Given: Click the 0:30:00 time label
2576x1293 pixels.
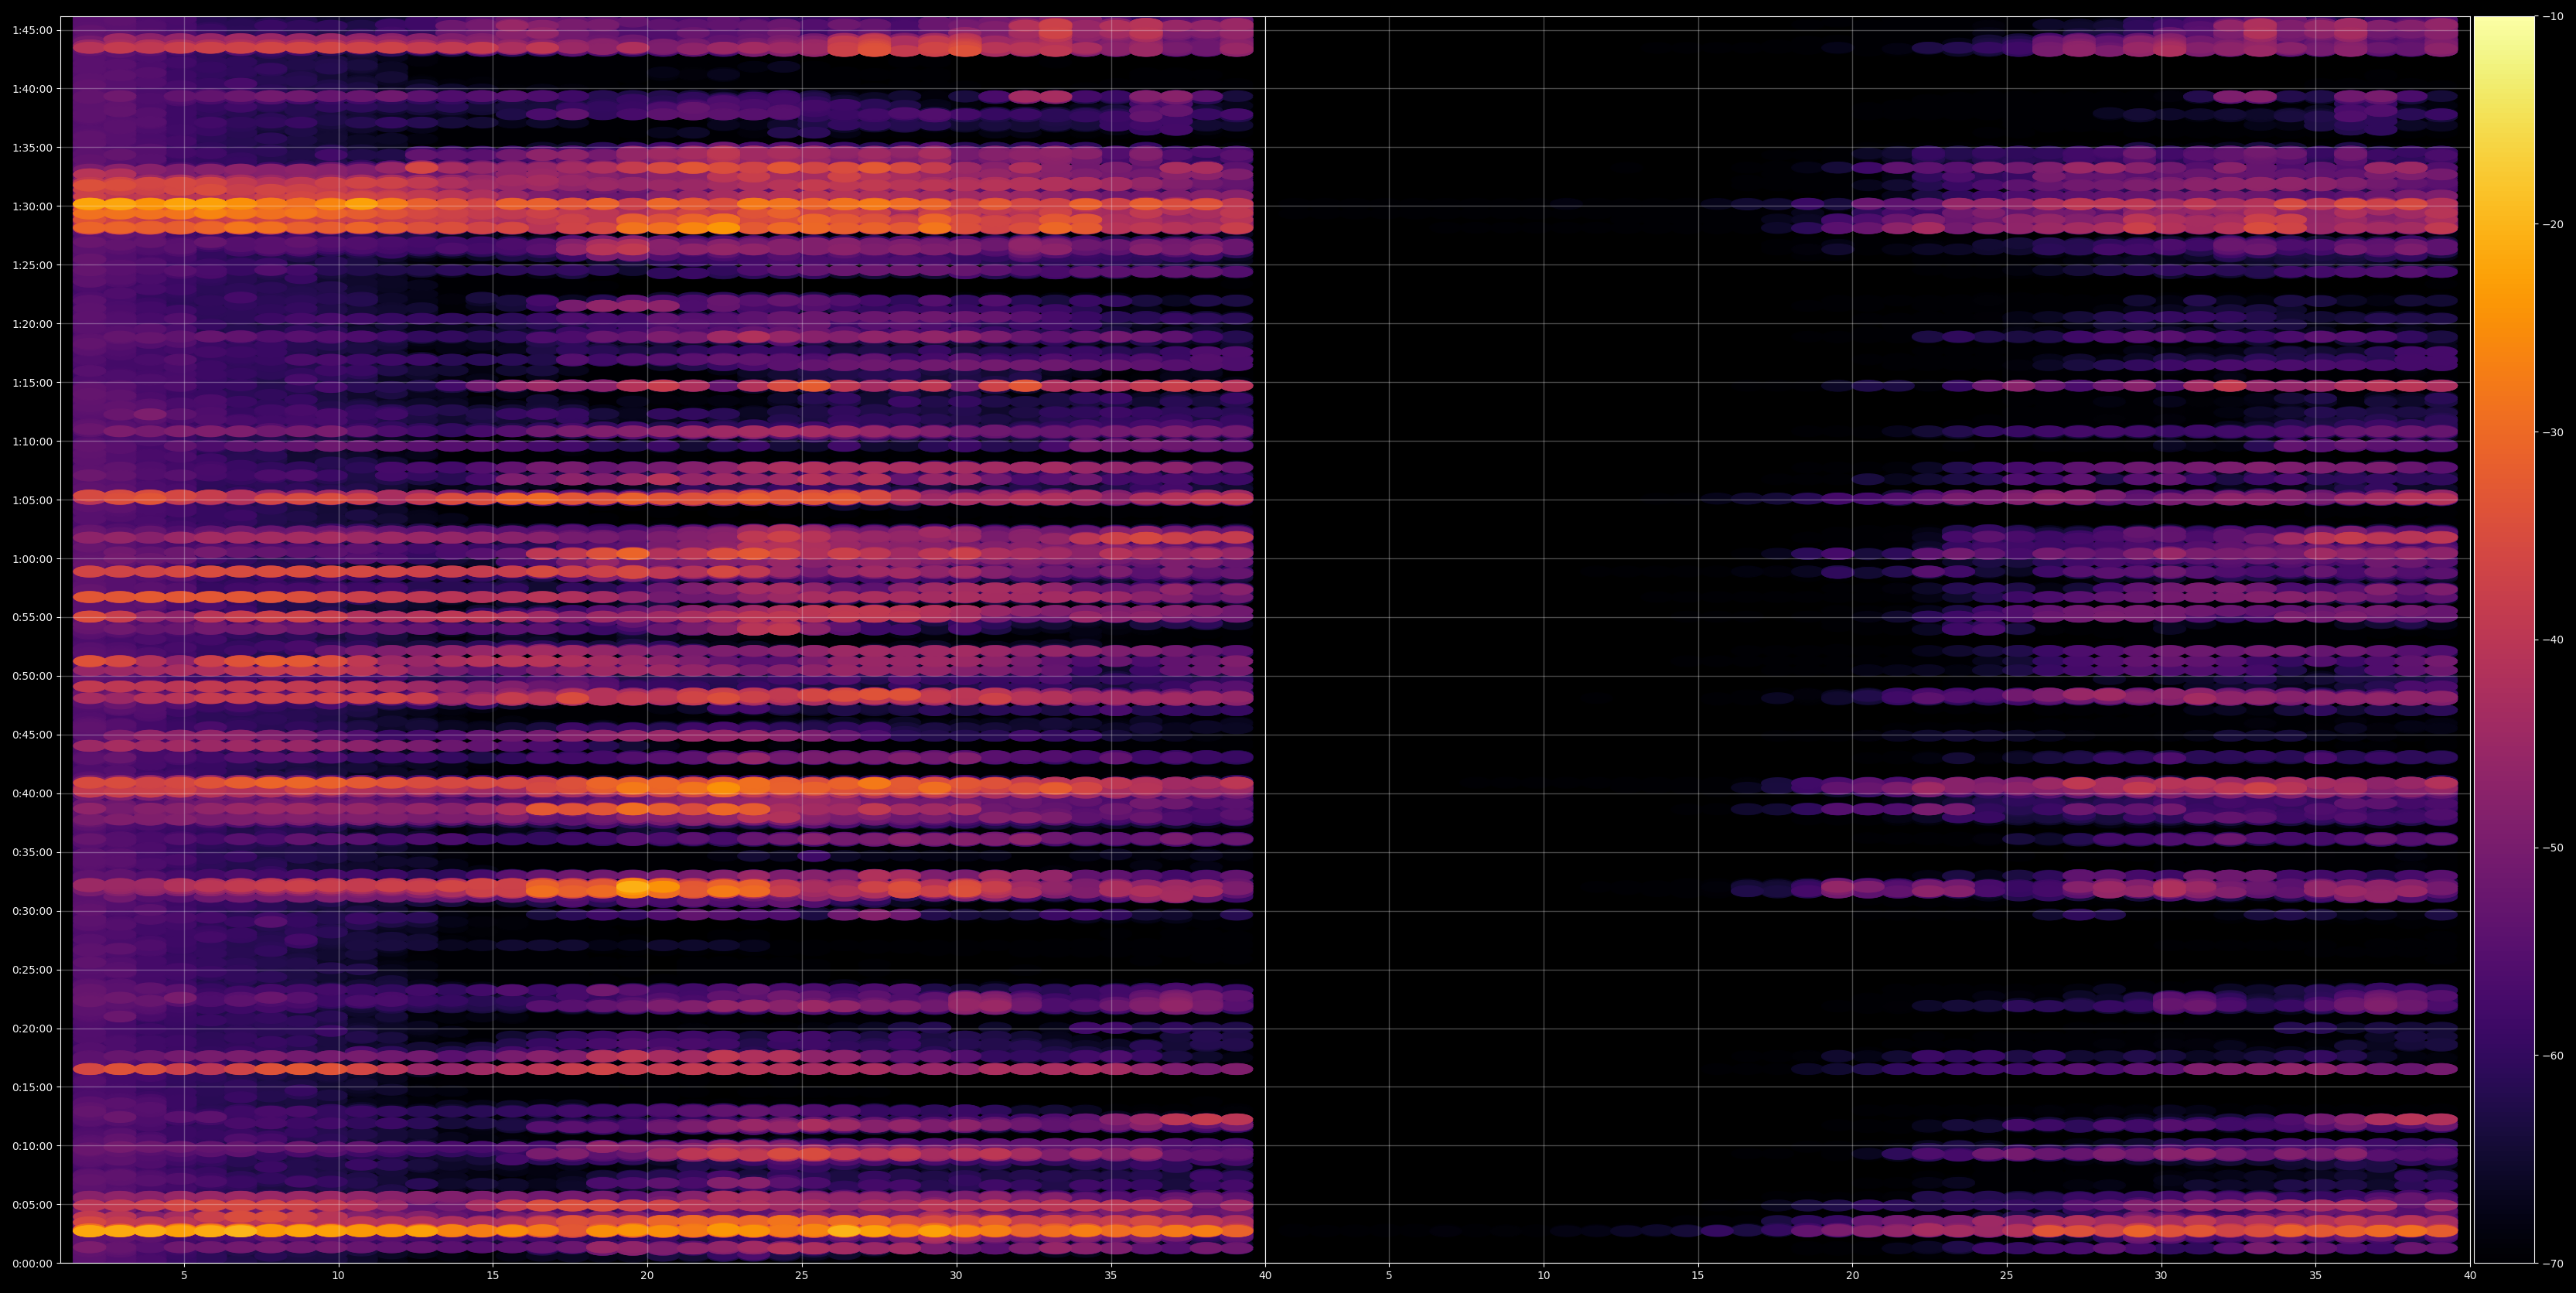Looking at the screenshot, I should (x=32, y=911).
